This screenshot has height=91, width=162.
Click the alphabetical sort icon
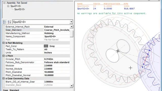click(x=9, y=22)
